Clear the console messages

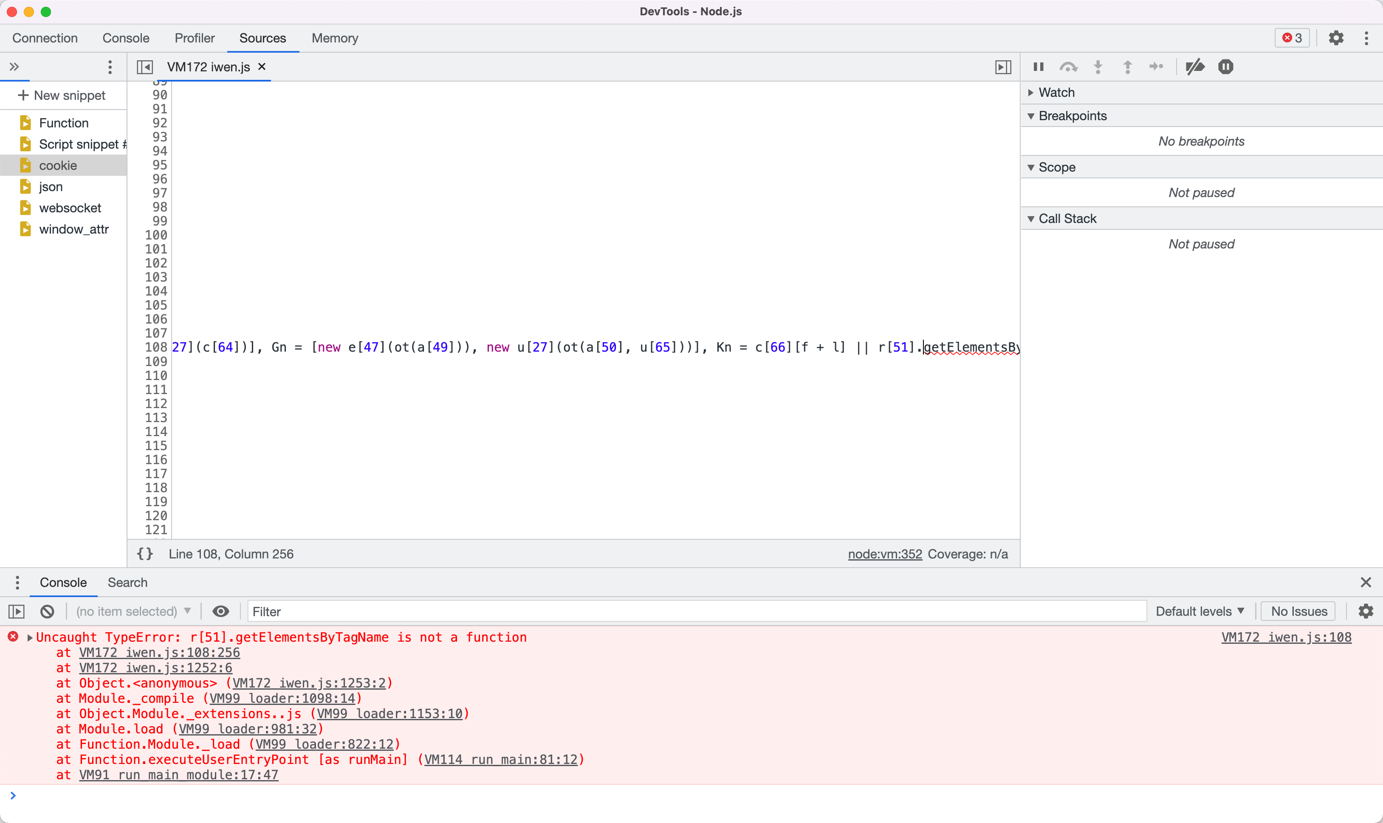47,611
